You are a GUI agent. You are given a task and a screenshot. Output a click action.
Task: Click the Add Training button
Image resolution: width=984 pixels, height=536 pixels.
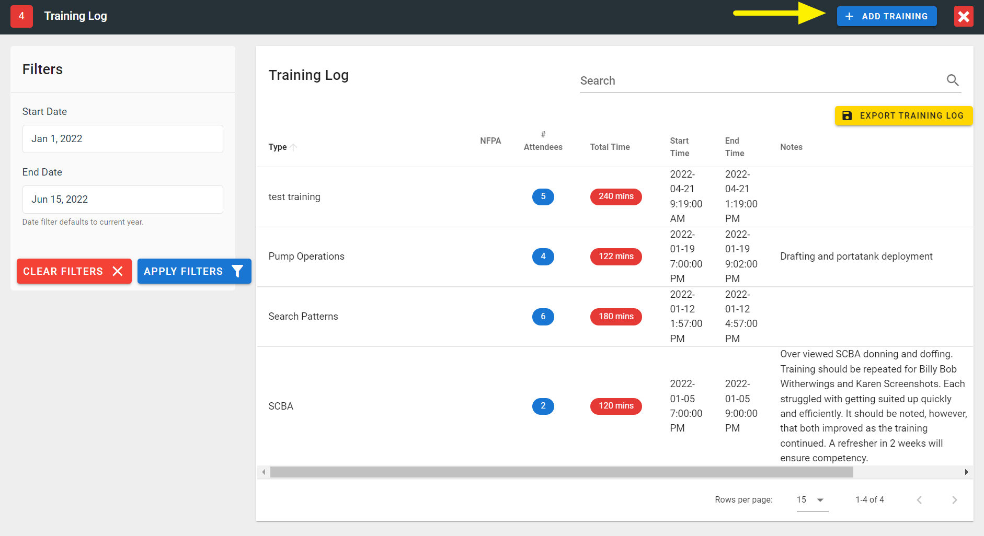(886, 16)
